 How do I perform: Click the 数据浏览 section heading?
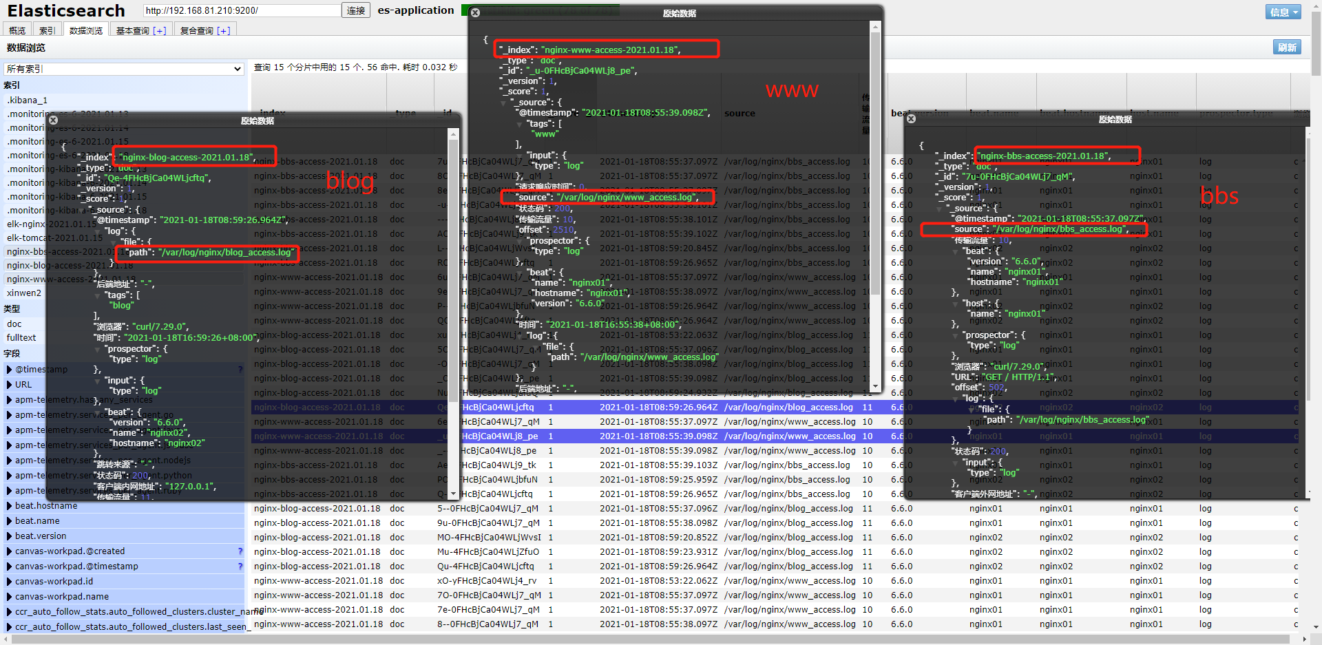pos(26,47)
